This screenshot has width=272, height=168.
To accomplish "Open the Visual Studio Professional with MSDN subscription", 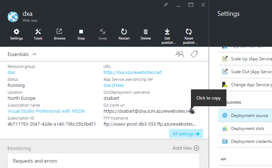I will point(46,111).
